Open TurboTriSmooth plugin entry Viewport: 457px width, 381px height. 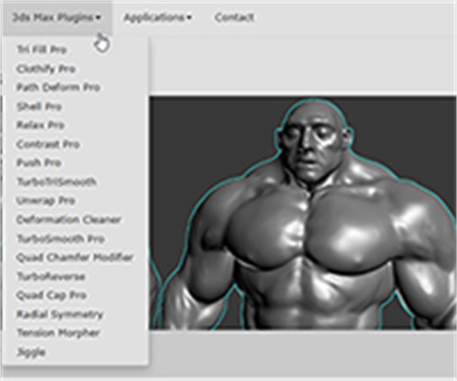[56, 182]
